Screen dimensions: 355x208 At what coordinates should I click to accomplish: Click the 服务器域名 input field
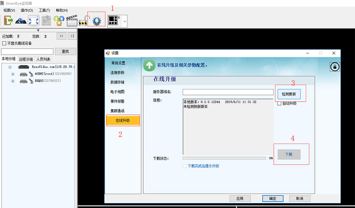pos(228,92)
